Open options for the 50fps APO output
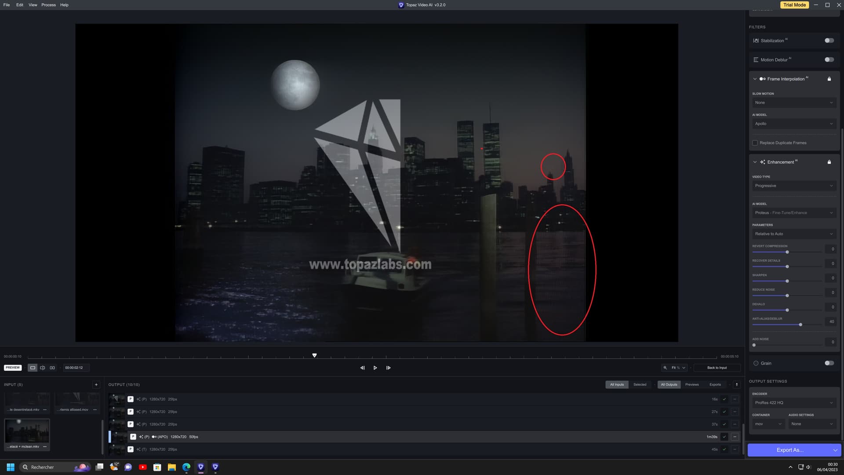 coord(735,437)
